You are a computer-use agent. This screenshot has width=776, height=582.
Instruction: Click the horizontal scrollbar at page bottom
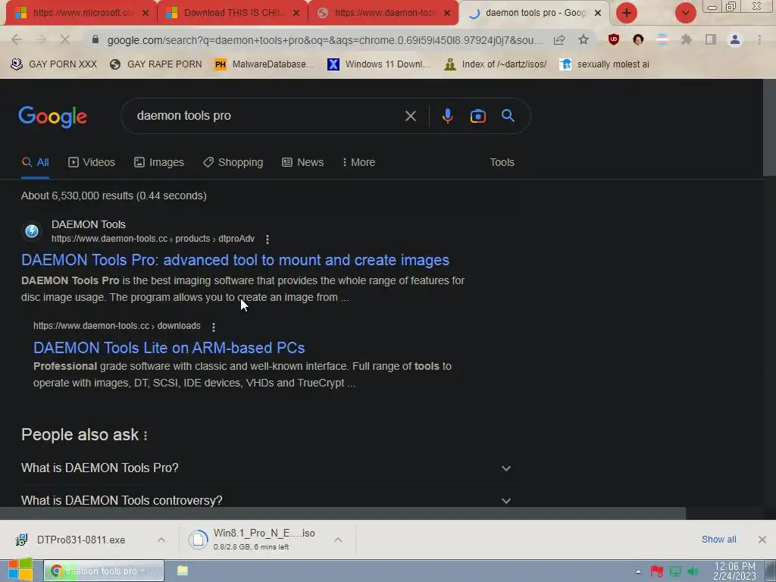click(343, 513)
